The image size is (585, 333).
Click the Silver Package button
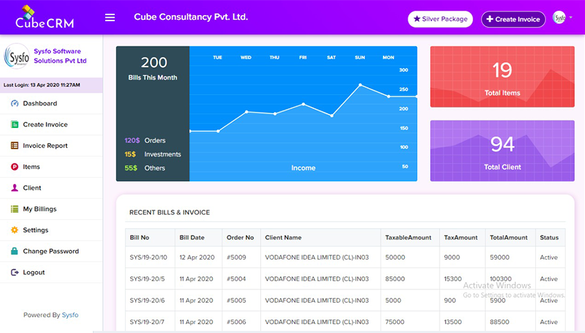(440, 19)
